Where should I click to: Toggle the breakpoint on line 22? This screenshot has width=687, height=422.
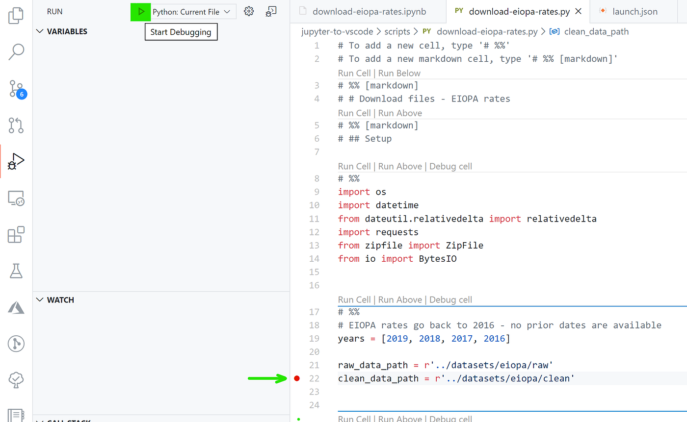point(297,378)
